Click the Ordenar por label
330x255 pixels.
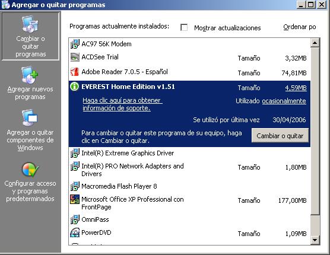click(300, 27)
